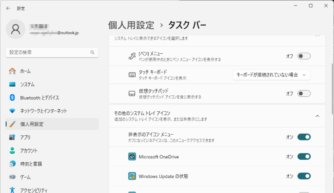The image size is (334, 193).
Task: Click the 個人用設定 paintbrush icon
Action: click(x=13, y=124)
